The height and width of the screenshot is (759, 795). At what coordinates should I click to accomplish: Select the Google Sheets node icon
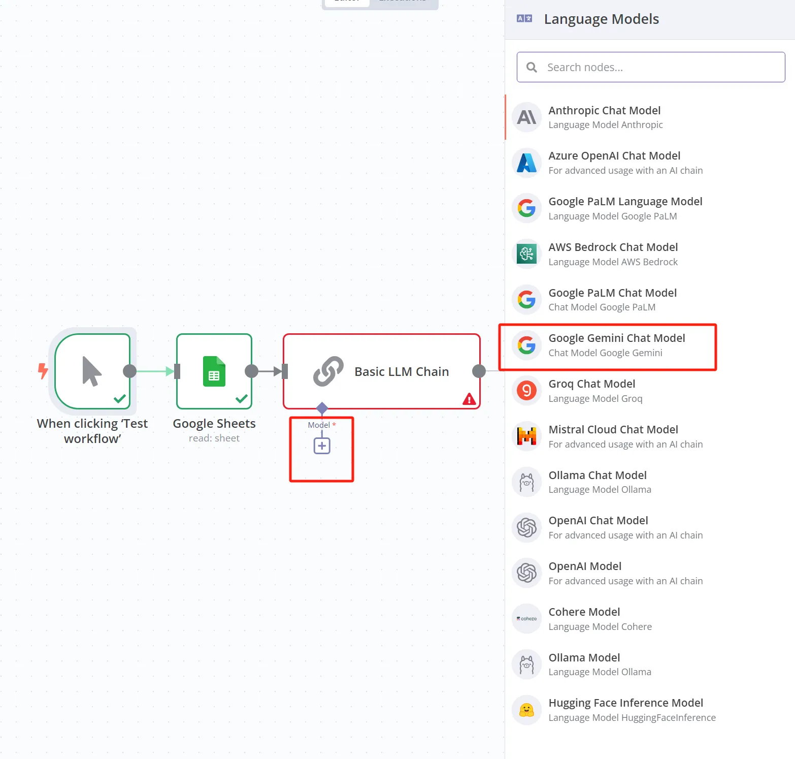tap(214, 371)
